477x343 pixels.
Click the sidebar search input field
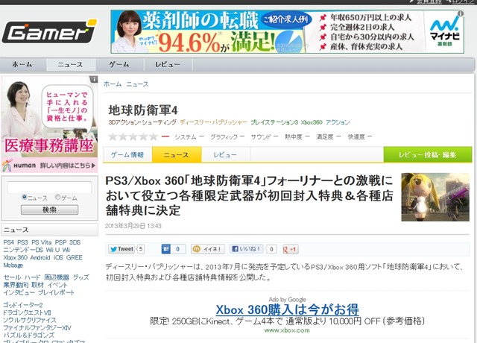coord(50,187)
